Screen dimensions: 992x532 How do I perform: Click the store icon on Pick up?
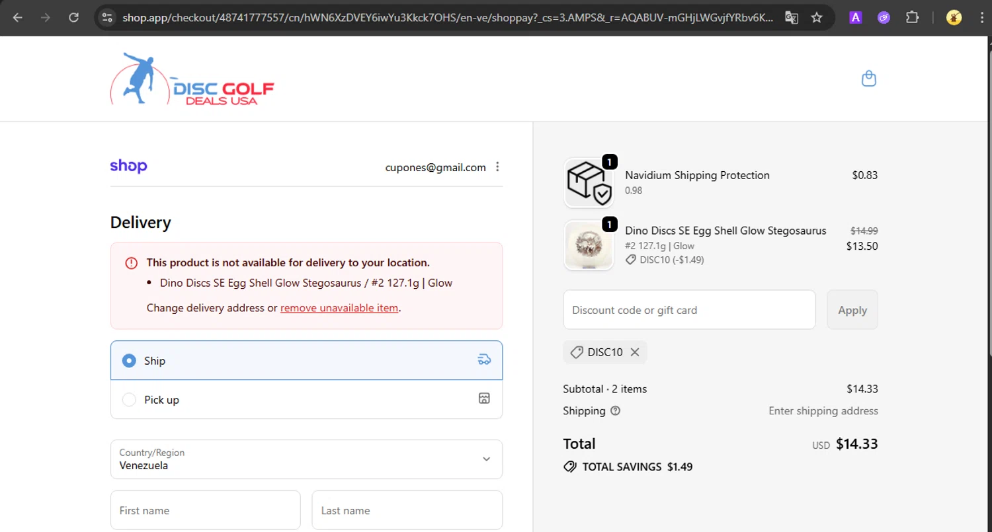[484, 399]
